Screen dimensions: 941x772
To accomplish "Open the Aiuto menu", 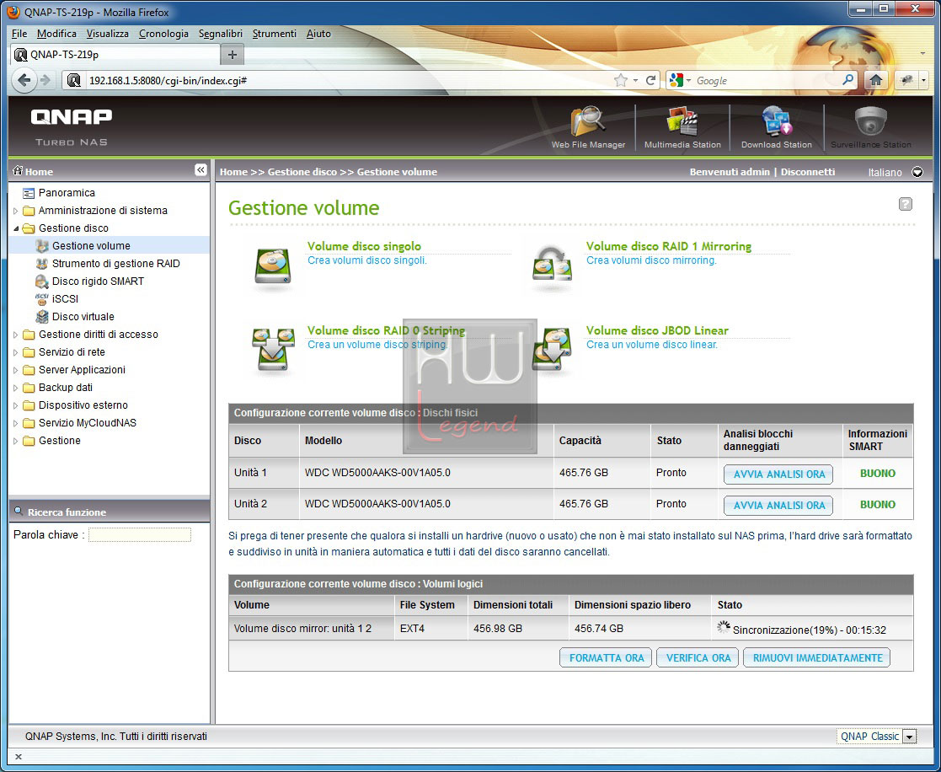I will (318, 34).
